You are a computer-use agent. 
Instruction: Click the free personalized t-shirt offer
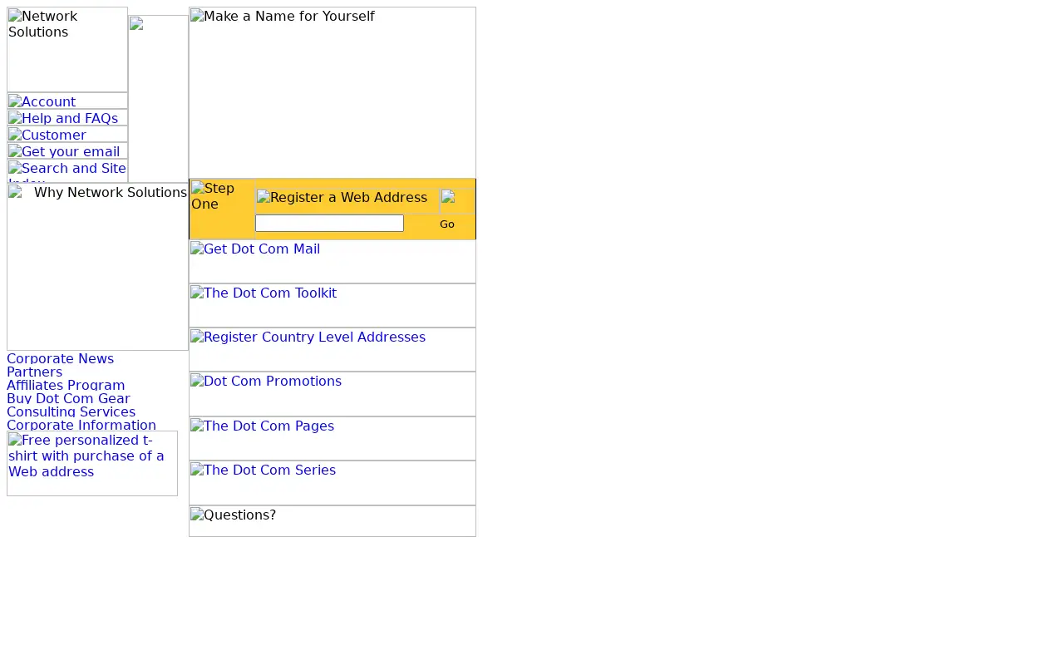[x=92, y=463]
